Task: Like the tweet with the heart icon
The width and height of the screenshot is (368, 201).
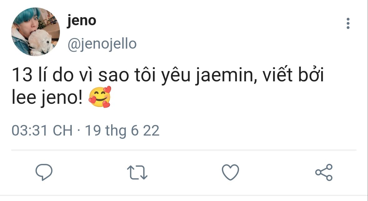Action: (x=230, y=172)
